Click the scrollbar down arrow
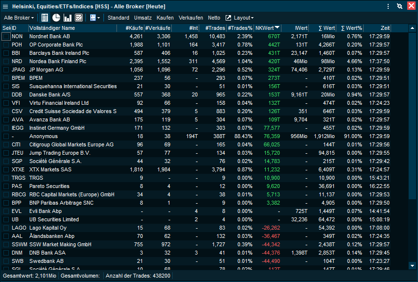 (x=412, y=265)
